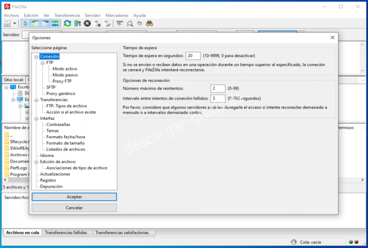The width and height of the screenshot is (368, 248).
Task: Select Proxy genérico page
Action: pos(61,93)
